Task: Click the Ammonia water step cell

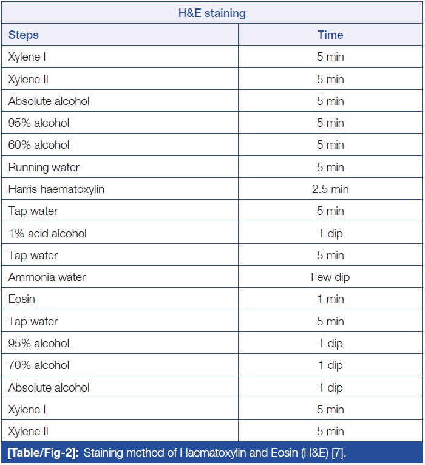Action: point(47,277)
